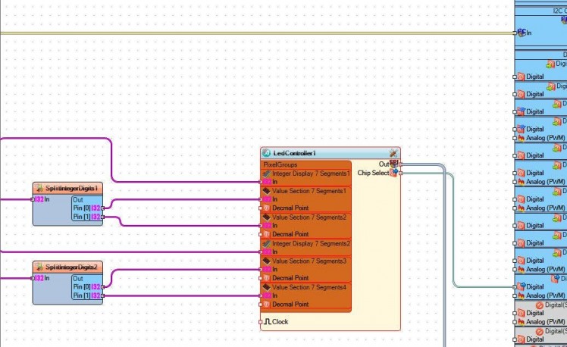Select the SplitIntegerDigits2 title text
The width and height of the screenshot is (567, 347).
[71, 267]
